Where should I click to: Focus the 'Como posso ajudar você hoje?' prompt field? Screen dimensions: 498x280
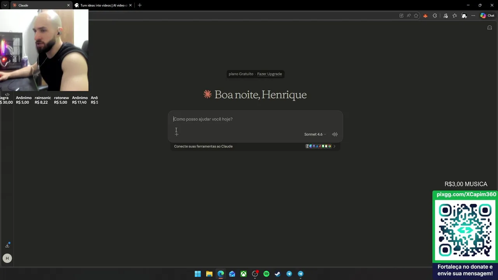click(255, 119)
